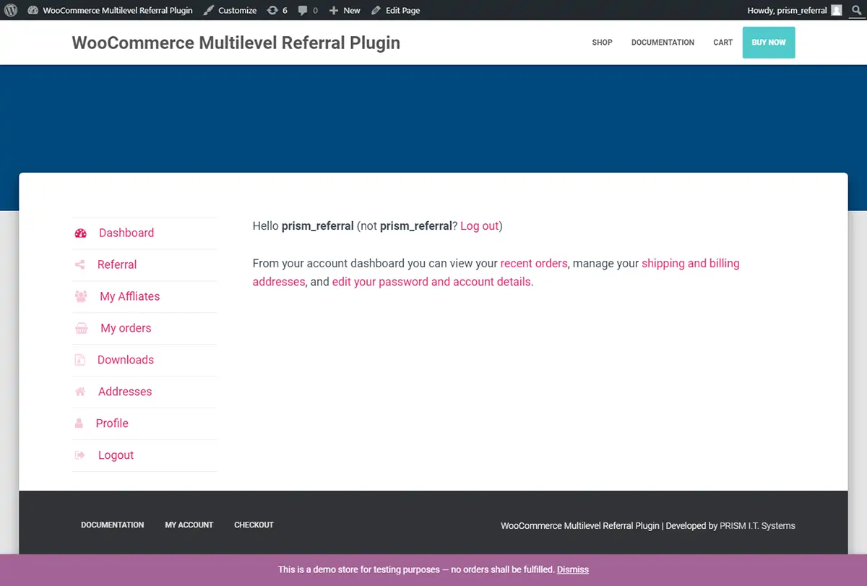Image resolution: width=867 pixels, height=586 pixels.
Task: Open Customize in the admin bar
Action: [x=230, y=10]
